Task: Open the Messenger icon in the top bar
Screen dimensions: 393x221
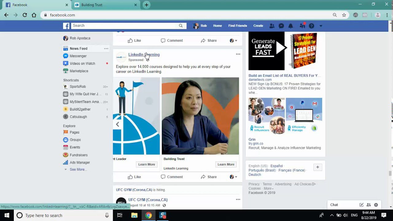Action: point(281,26)
